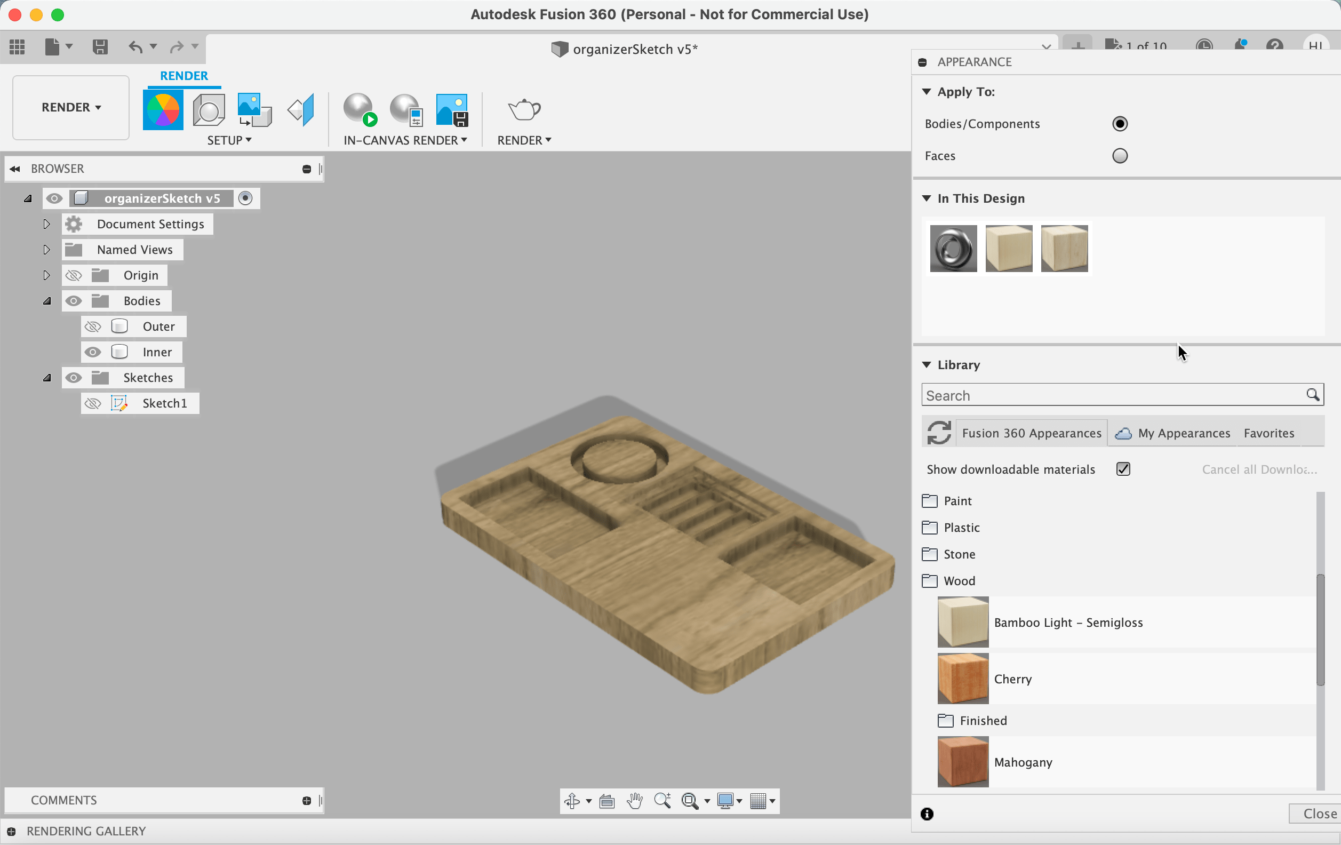Click the teapot Render icon

click(523, 110)
